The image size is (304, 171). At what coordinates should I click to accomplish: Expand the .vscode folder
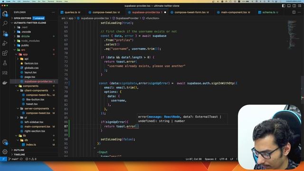(x=26, y=32)
